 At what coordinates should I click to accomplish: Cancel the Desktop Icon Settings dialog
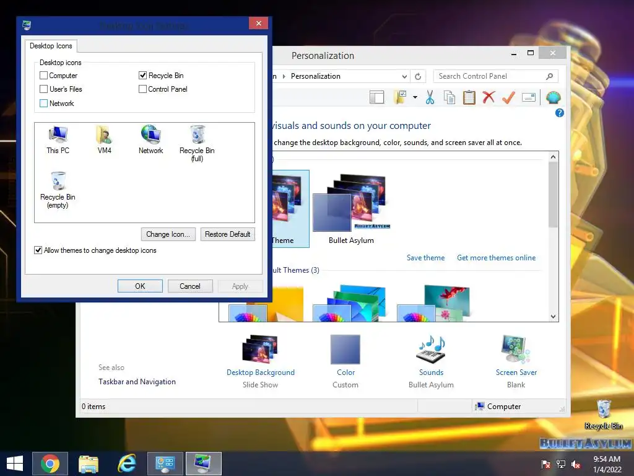point(189,286)
